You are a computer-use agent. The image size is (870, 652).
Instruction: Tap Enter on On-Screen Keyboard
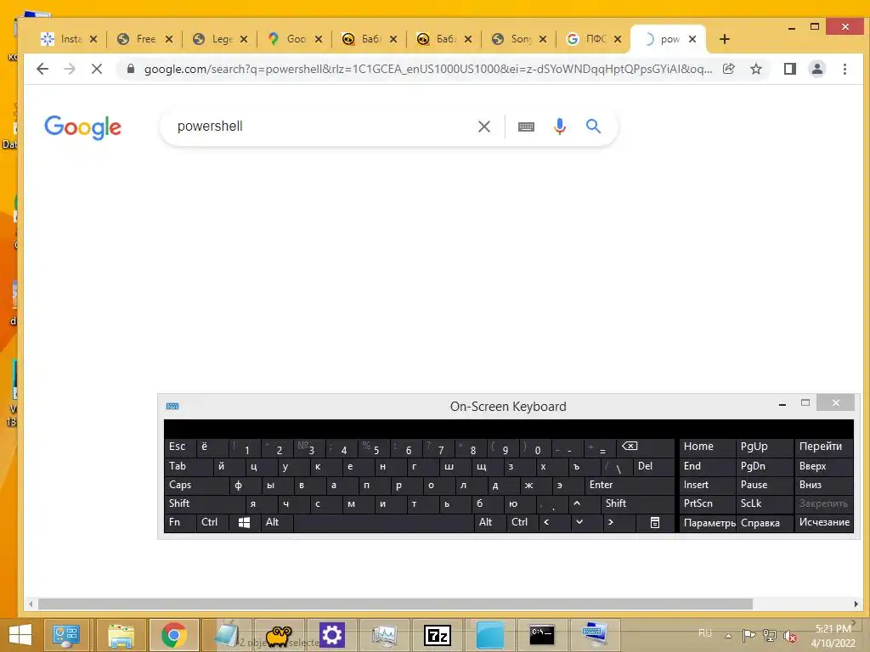[x=630, y=485]
